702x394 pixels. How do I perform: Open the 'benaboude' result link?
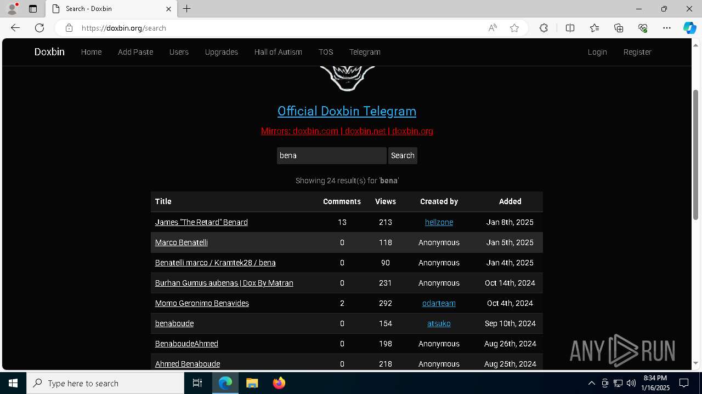coord(174,323)
